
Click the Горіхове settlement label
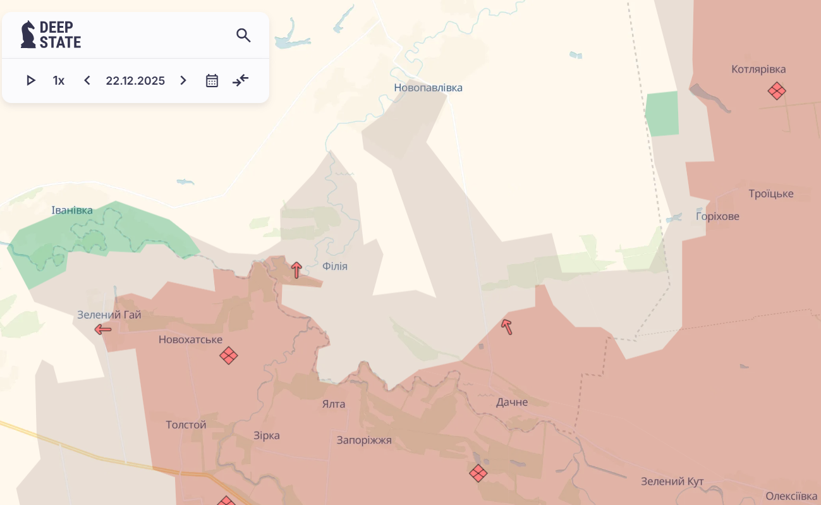click(717, 216)
